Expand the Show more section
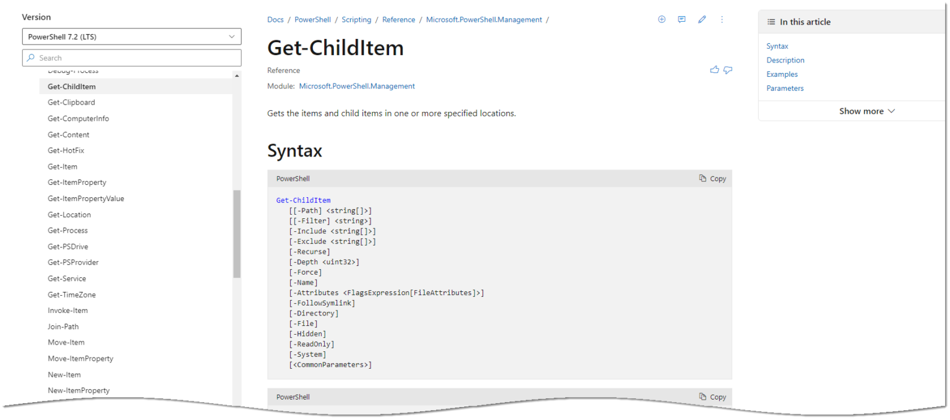 pyautogui.click(x=866, y=111)
